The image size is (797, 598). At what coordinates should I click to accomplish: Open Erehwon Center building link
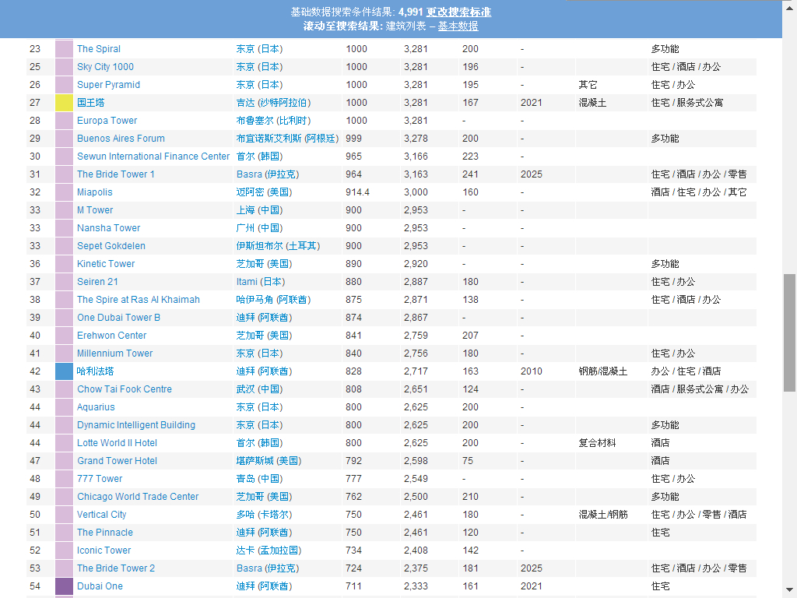pos(111,335)
